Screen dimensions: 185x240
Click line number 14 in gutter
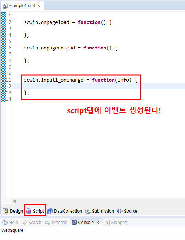point(9,99)
